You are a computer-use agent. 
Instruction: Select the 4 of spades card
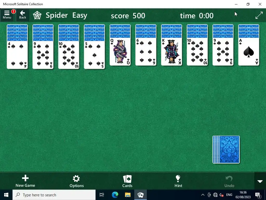pos(17,55)
